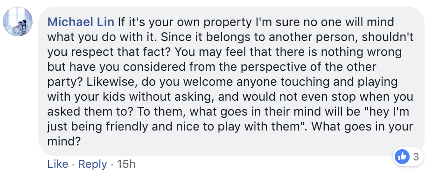Reply to Michael Lin's comment
446x179 pixels.
point(92,164)
